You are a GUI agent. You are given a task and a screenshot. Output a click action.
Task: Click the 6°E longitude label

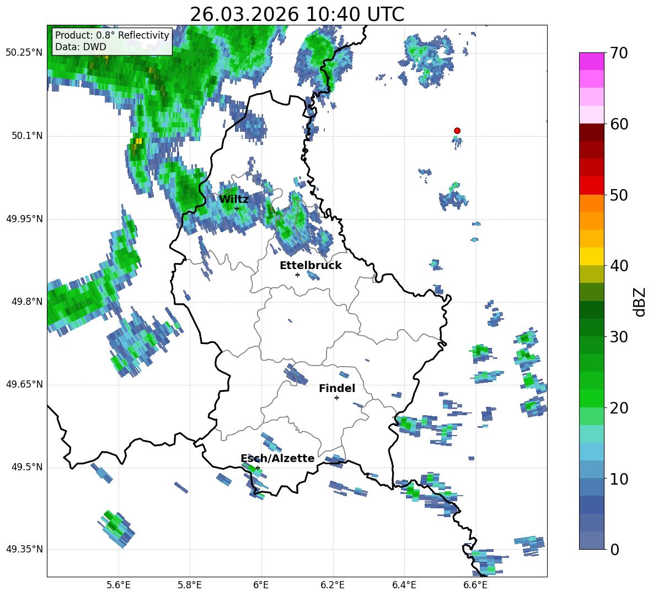(x=261, y=585)
